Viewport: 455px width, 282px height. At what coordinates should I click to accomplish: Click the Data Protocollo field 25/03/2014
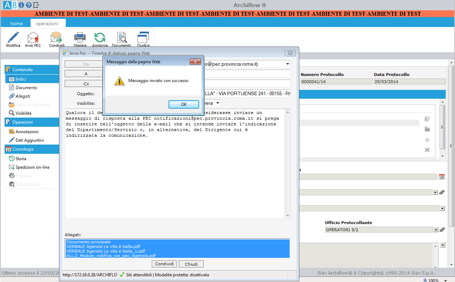click(x=409, y=81)
